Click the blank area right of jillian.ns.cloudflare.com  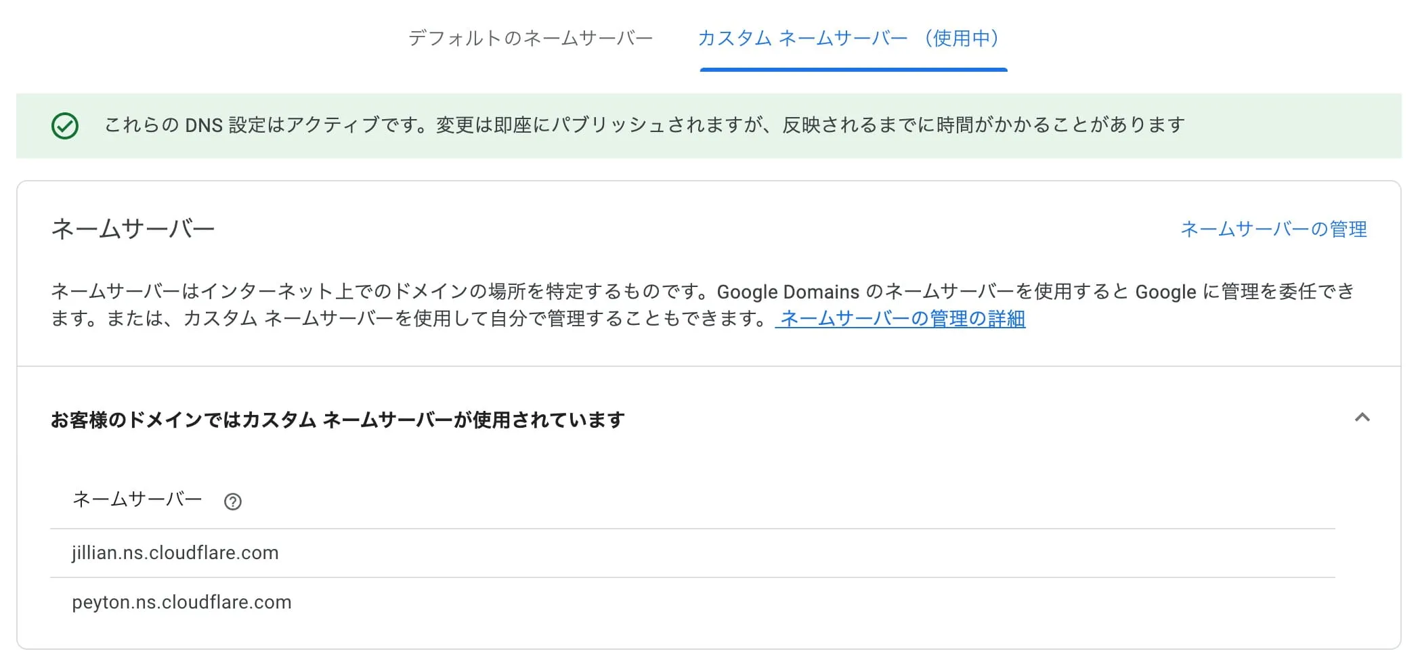point(813,553)
